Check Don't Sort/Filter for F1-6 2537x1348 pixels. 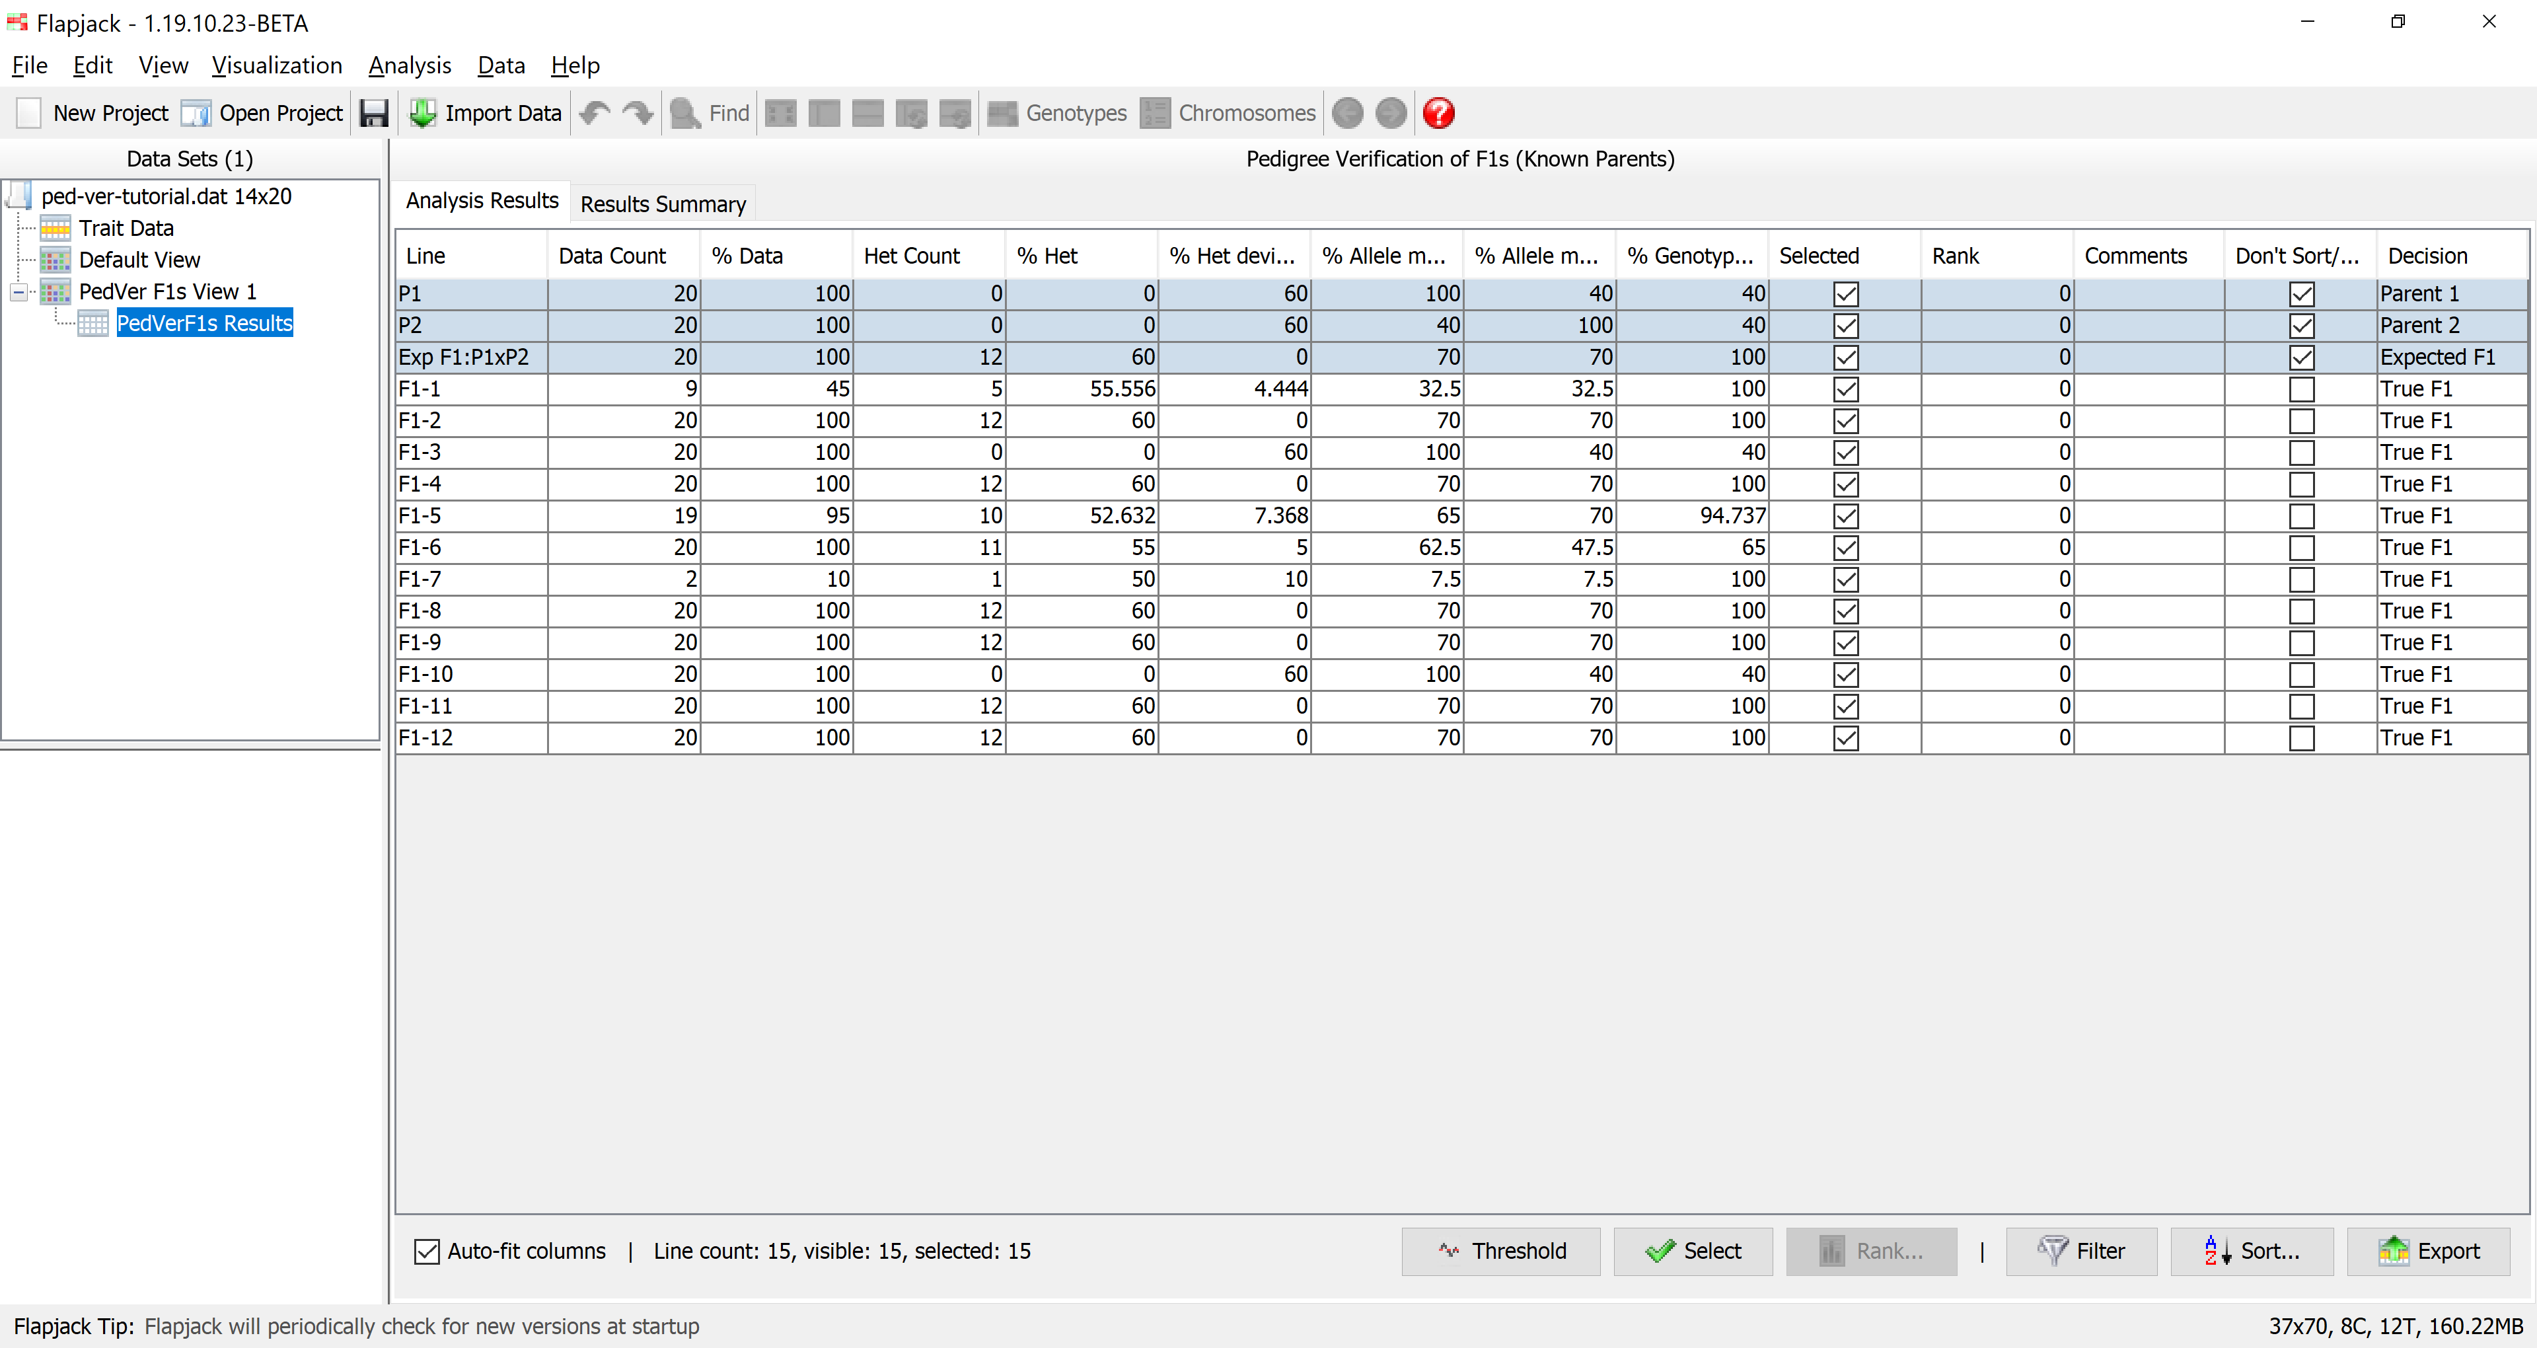[2302, 548]
